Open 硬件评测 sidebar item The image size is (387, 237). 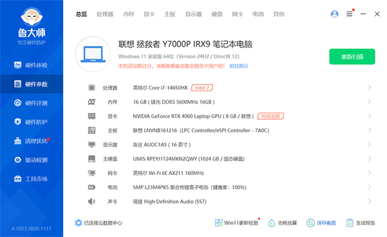point(31,103)
